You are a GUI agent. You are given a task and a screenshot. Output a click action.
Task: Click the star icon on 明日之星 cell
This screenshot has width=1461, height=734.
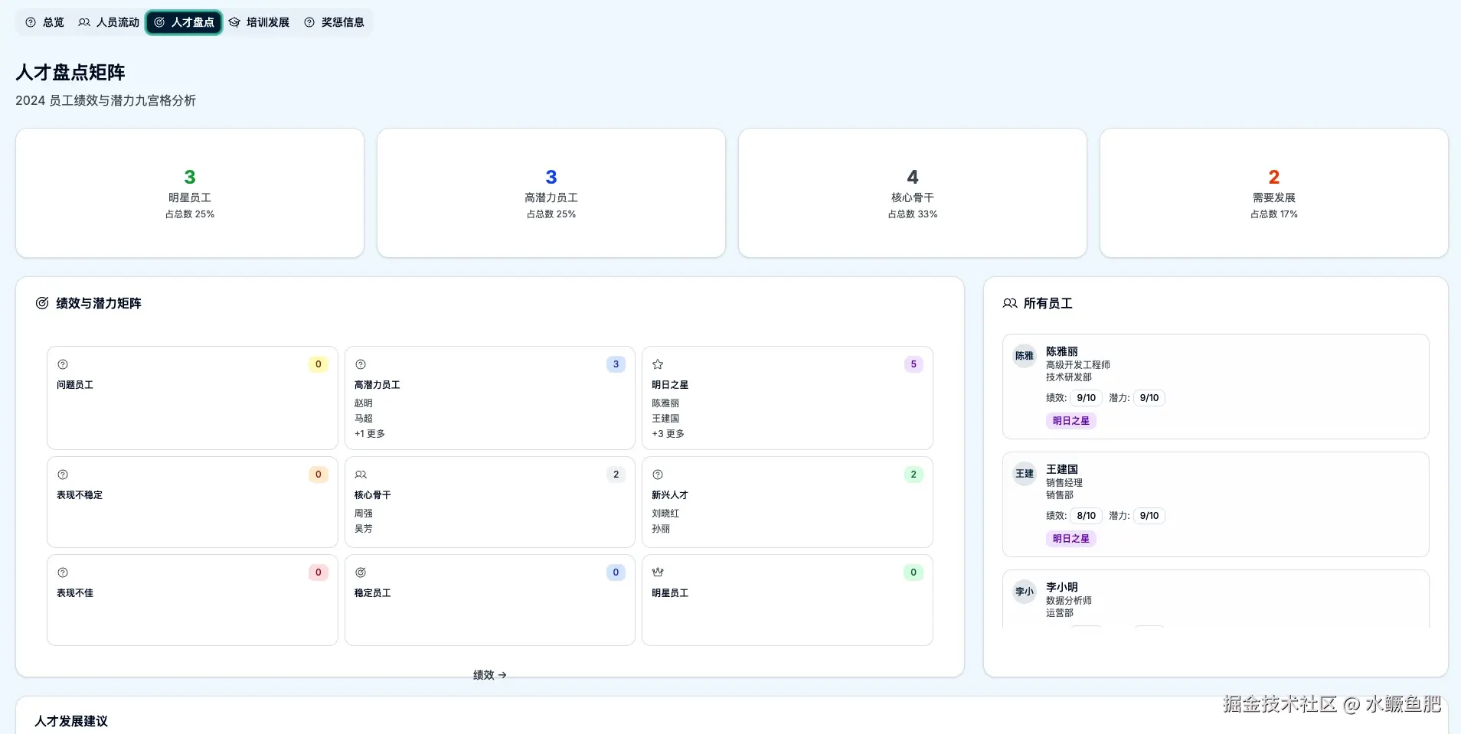pyautogui.click(x=659, y=364)
